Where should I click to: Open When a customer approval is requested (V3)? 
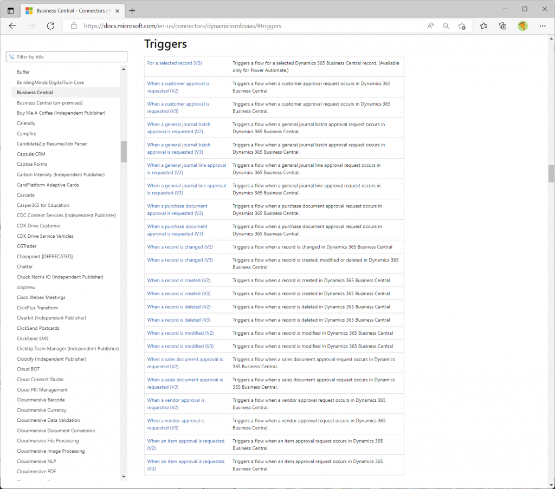(x=178, y=107)
